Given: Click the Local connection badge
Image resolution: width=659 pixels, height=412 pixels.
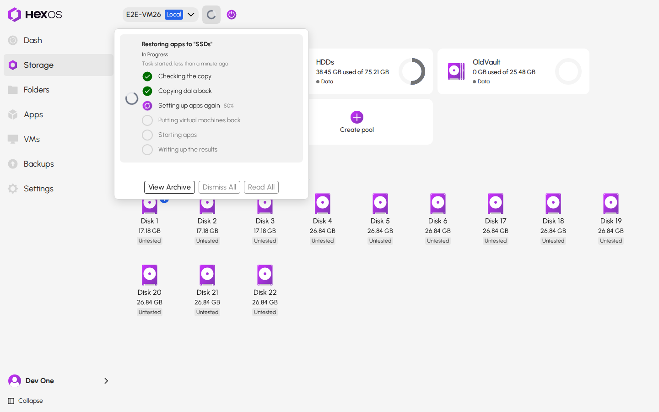Looking at the screenshot, I should (x=174, y=15).
